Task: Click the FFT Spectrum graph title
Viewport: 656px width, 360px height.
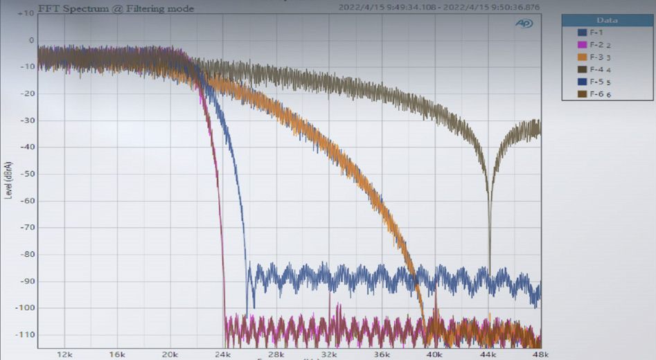Action: (x=116, y=8)
